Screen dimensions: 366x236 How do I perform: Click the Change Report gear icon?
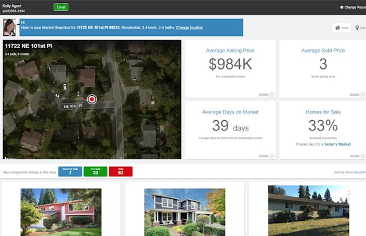(x=342, y=7)
